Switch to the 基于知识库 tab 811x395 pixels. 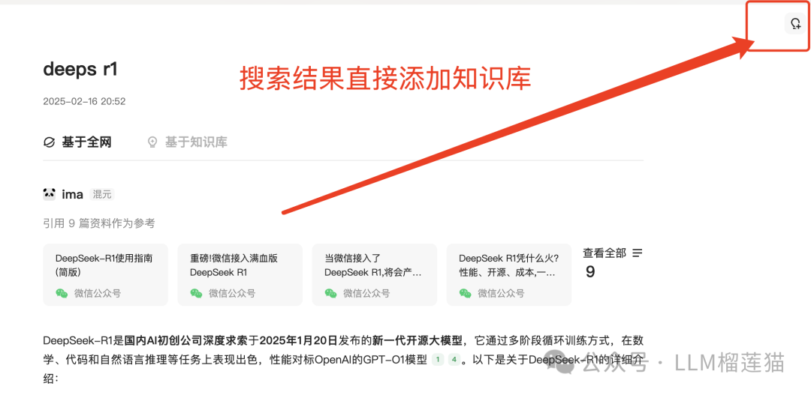tap(187, 142)
